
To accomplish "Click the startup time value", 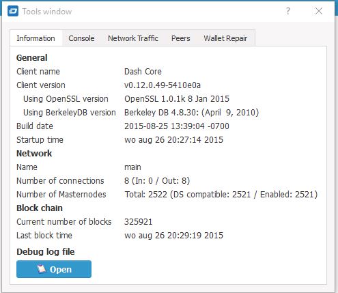I will point(174,140).
